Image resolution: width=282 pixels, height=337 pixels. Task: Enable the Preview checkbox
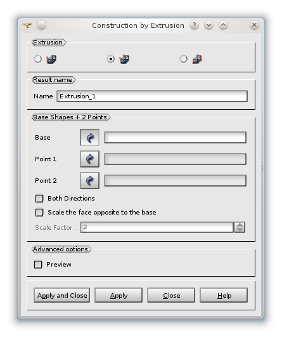point(38,265)
